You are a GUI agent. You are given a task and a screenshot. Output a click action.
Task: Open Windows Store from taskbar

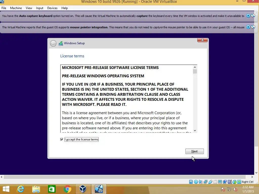tap(52, 189)
